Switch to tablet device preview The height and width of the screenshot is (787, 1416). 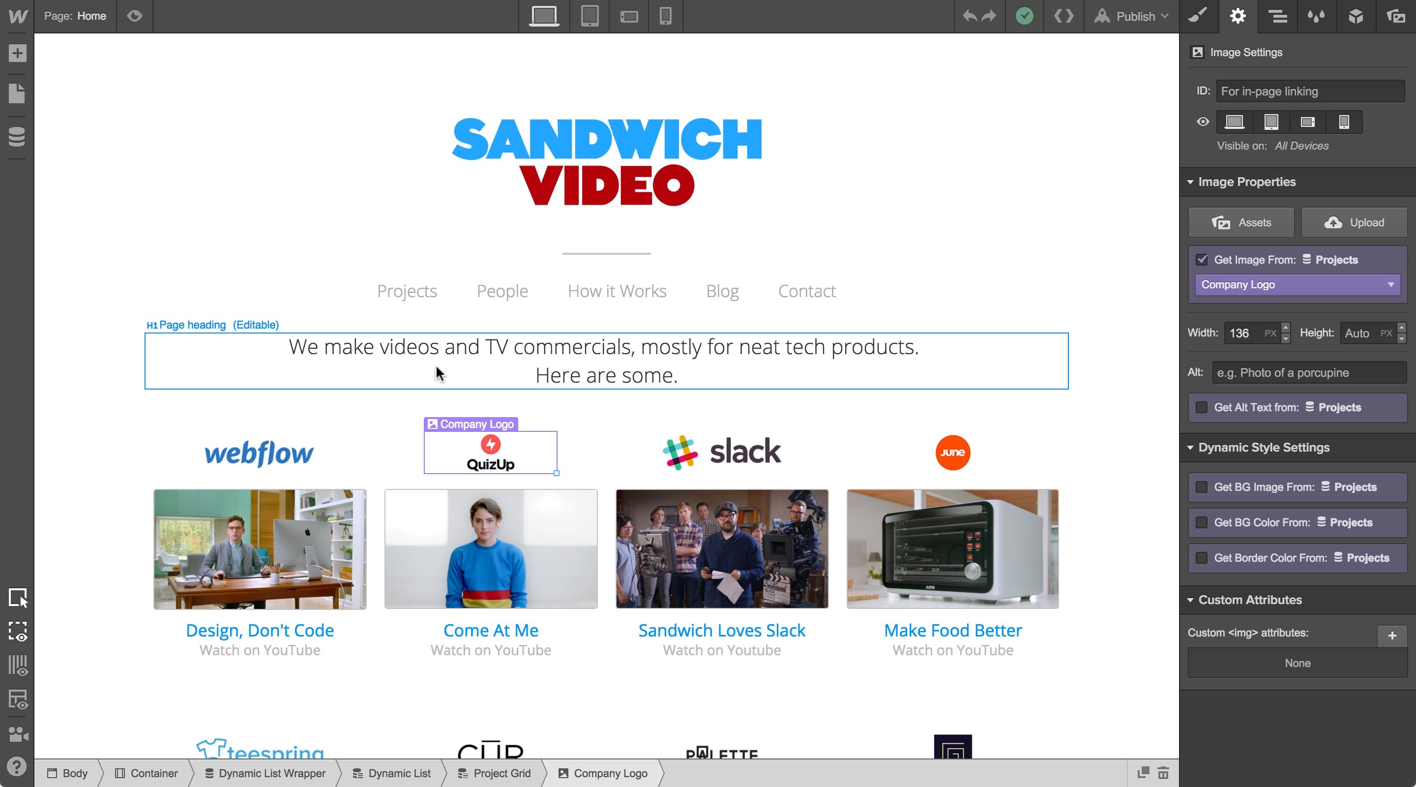(x=590, y=16)
